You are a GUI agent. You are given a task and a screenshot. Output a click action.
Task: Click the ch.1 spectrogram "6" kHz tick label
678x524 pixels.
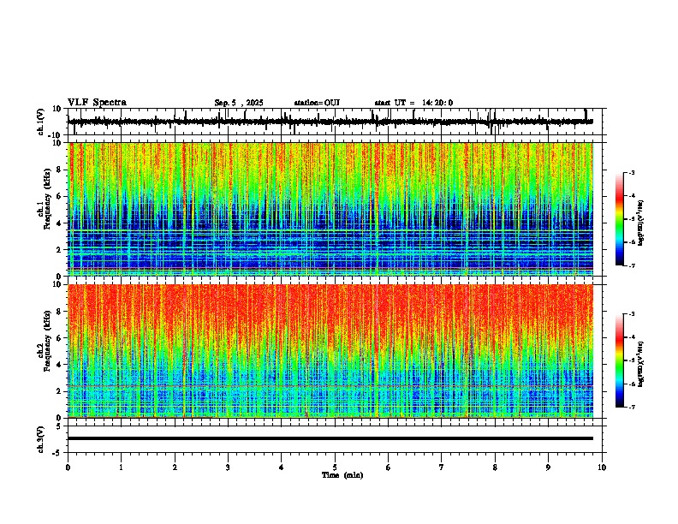59,196
